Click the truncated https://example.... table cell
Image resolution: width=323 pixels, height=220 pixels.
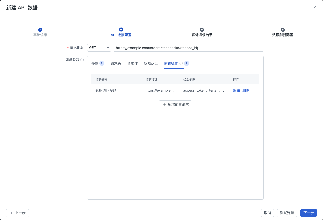160,90
